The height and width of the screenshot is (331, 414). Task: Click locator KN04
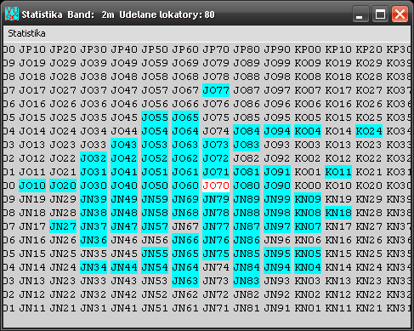click(x=308, y=267)
